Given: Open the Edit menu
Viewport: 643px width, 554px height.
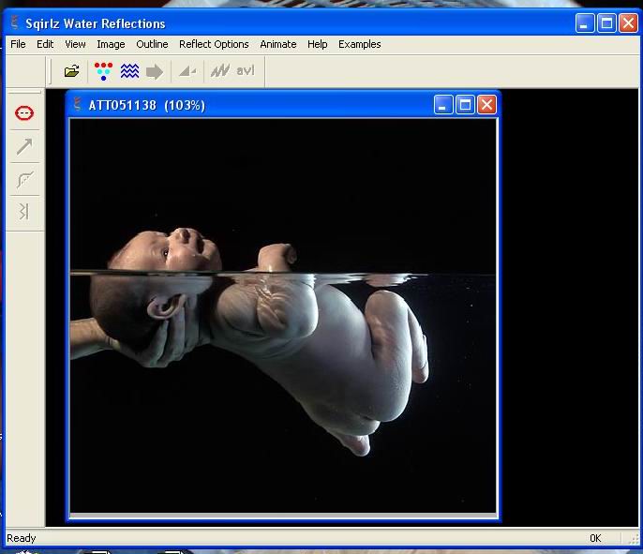Looking at the screenshot, I should pos(45,44).
